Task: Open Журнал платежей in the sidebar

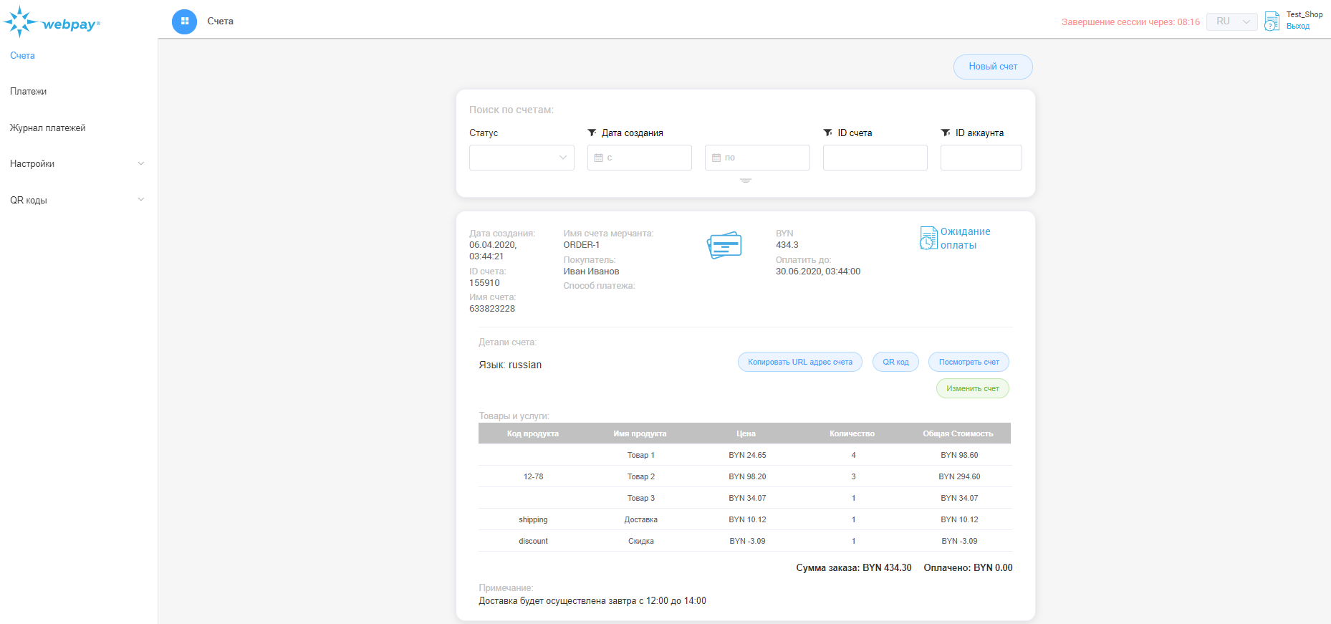Action: click(47, 128)
